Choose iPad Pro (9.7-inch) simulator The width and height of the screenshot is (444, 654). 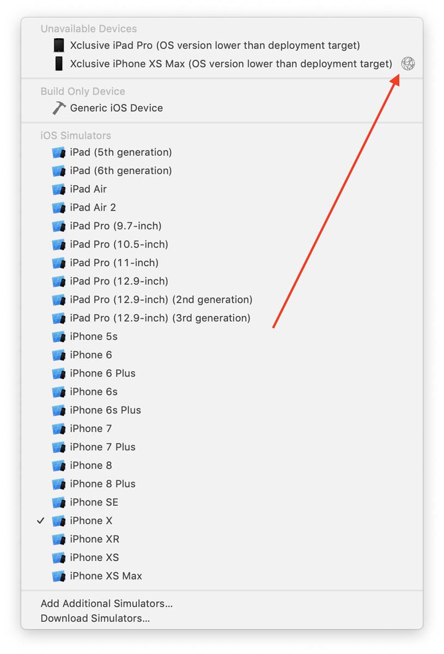coord(115,226)
